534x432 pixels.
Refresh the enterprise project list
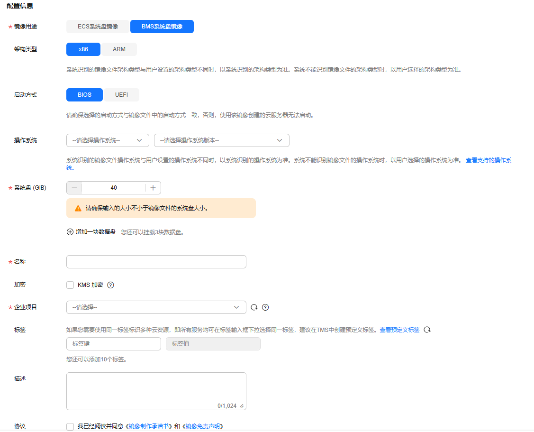click(254, 308)
